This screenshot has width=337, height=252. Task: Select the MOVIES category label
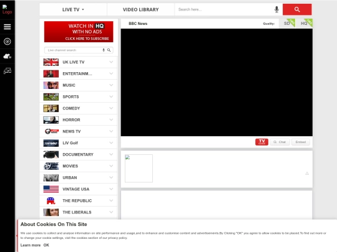71,166
